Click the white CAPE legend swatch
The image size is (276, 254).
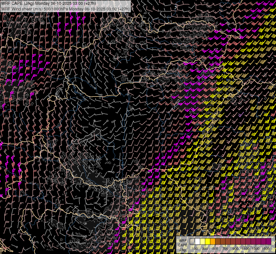[x=198, y=242]
